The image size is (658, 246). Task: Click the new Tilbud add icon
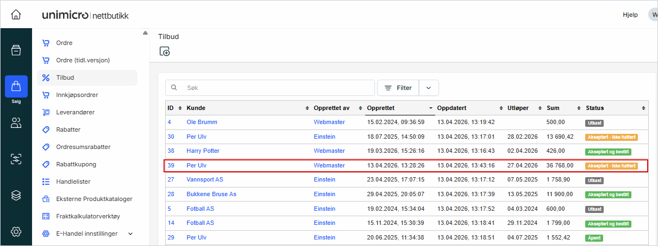[x=165, y=51]
